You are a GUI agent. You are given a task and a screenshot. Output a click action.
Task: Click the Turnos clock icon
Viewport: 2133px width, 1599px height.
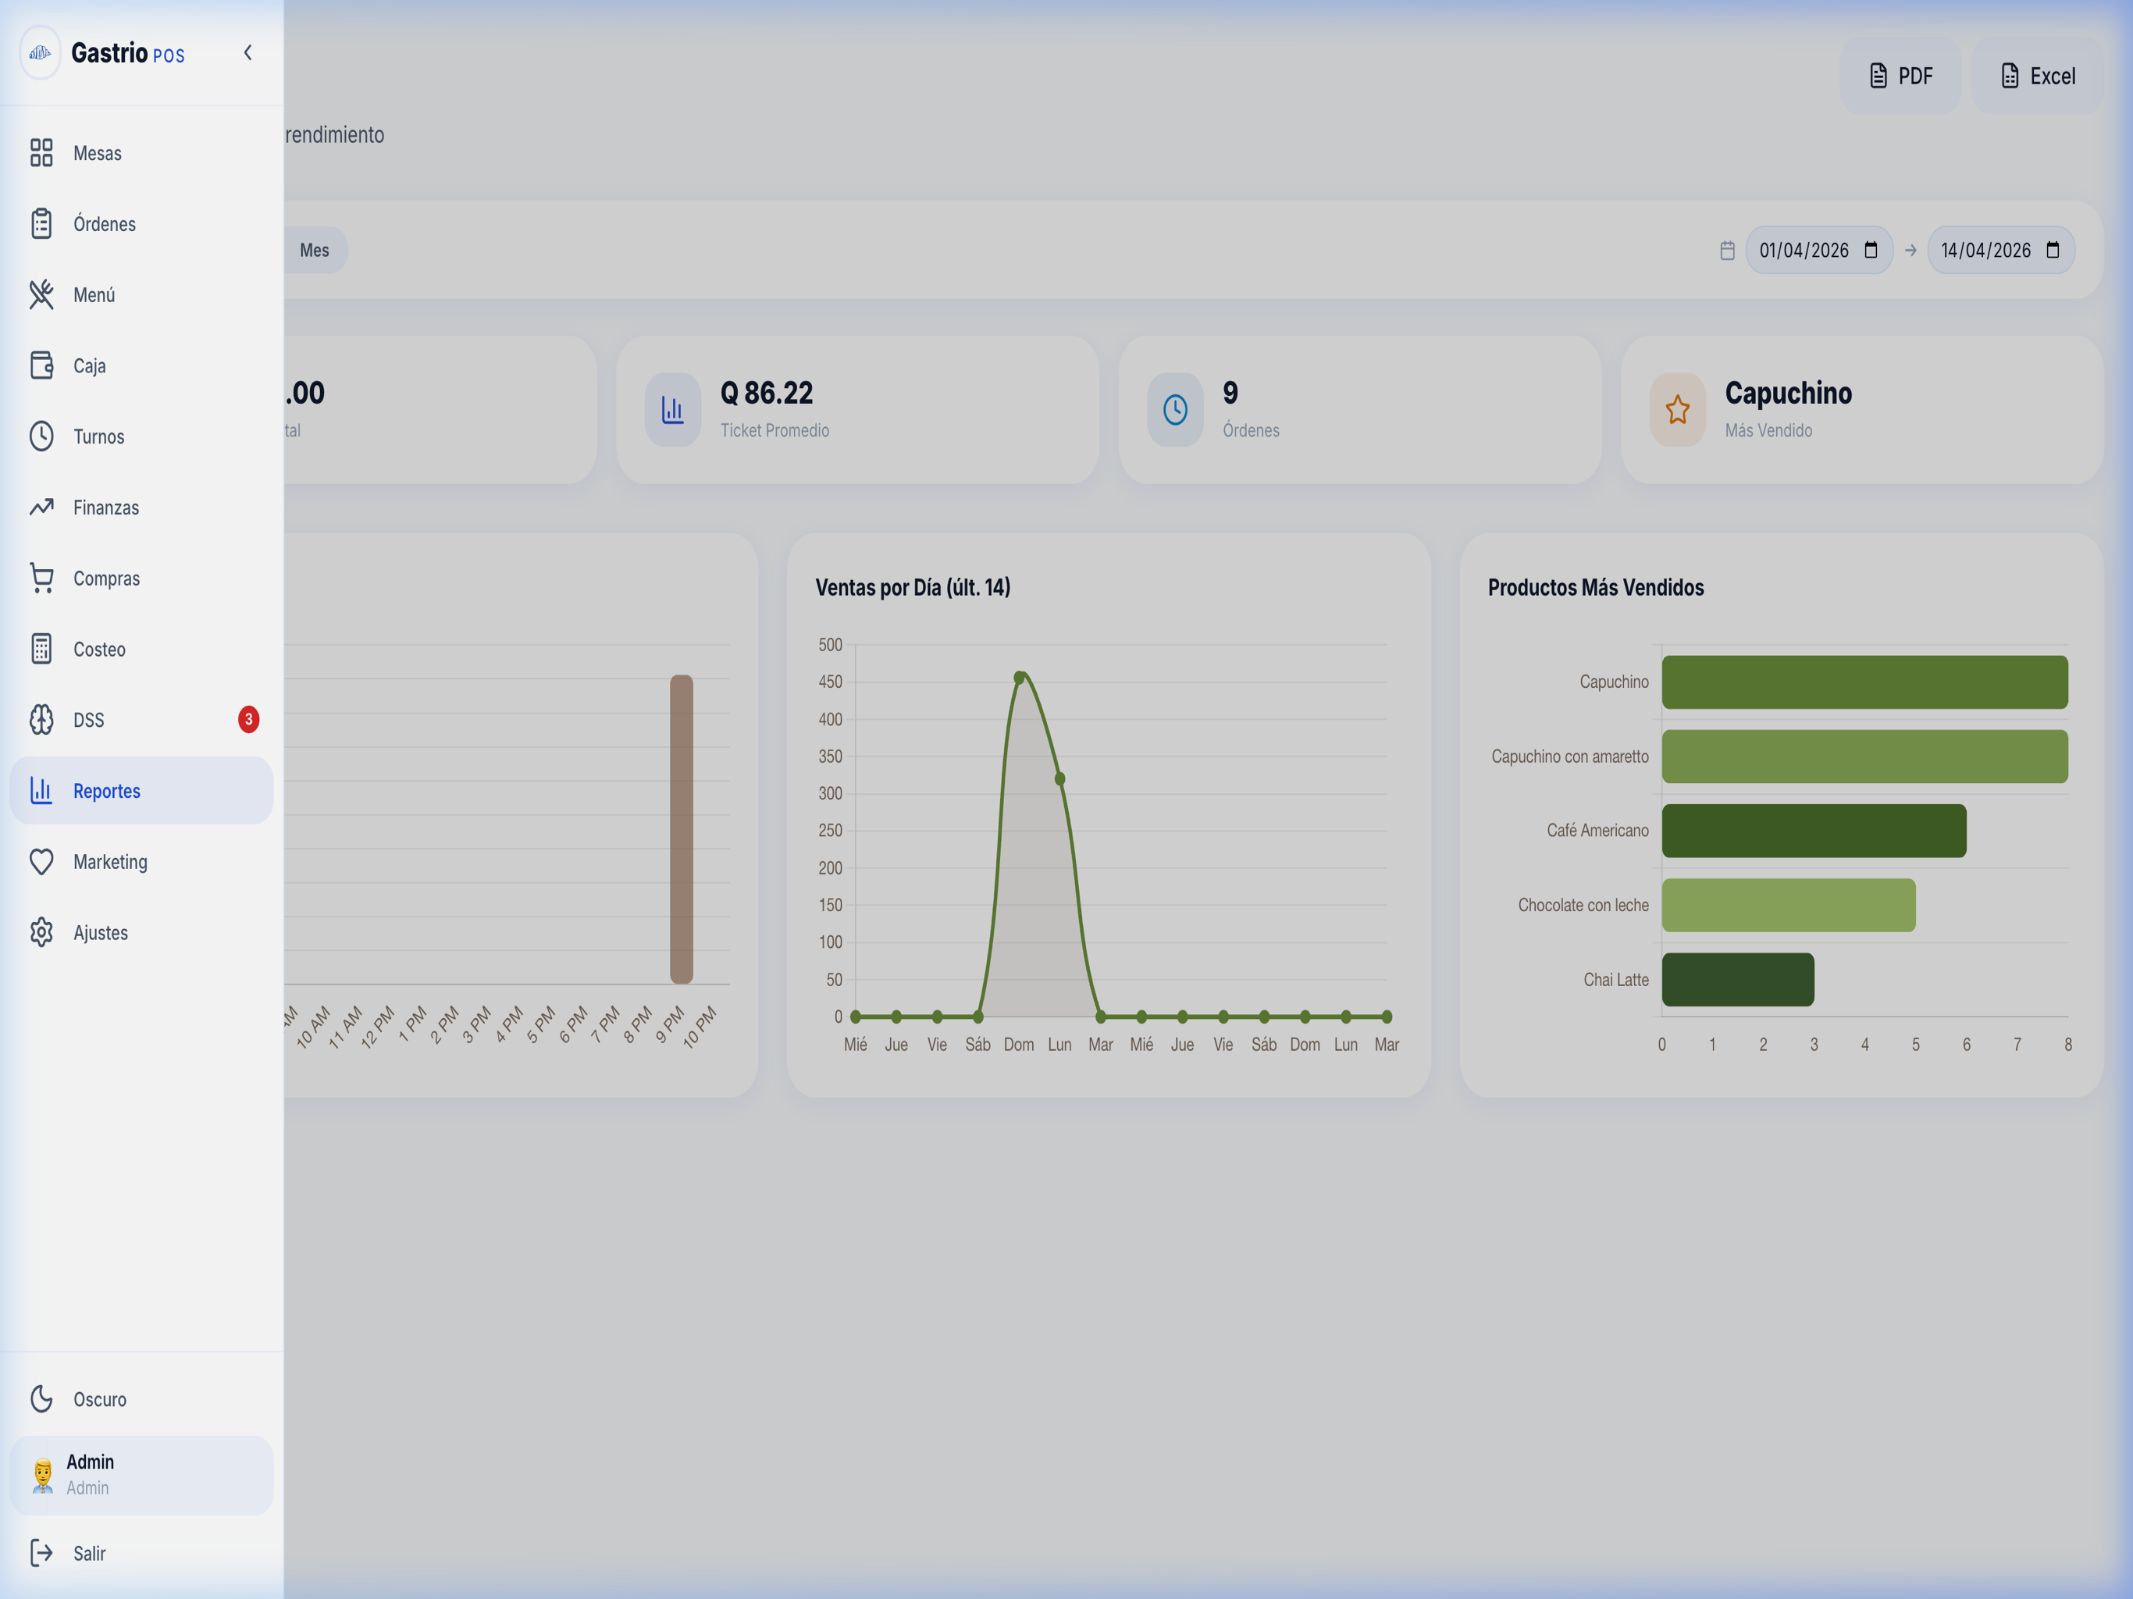tap(41, 436)
